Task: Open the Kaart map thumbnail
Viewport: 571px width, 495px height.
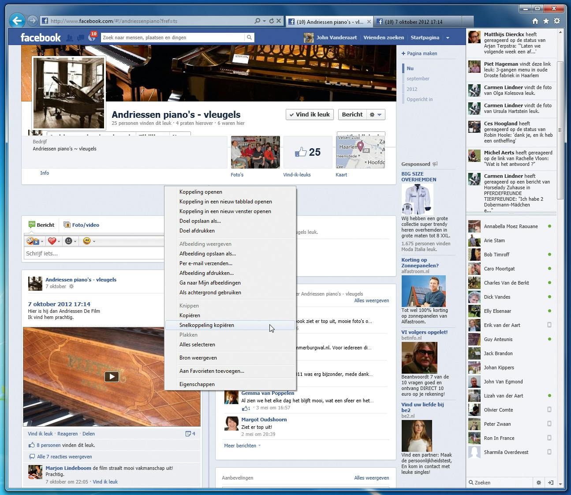Action: coord(361,152)
